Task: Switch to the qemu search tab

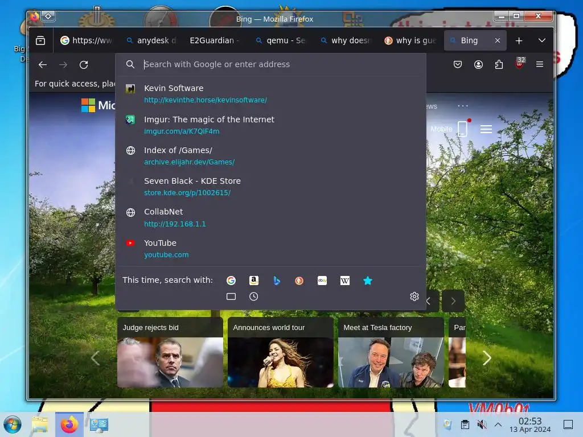Action: pyautogui.click(x=281, y=40)
